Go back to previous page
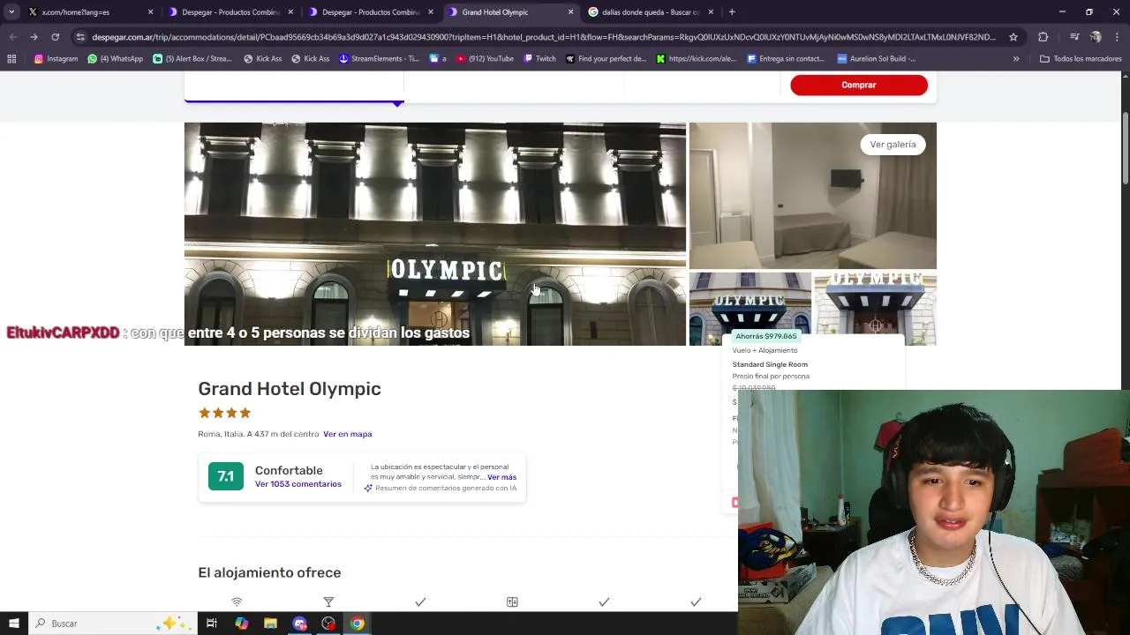 tap(12, 37)
